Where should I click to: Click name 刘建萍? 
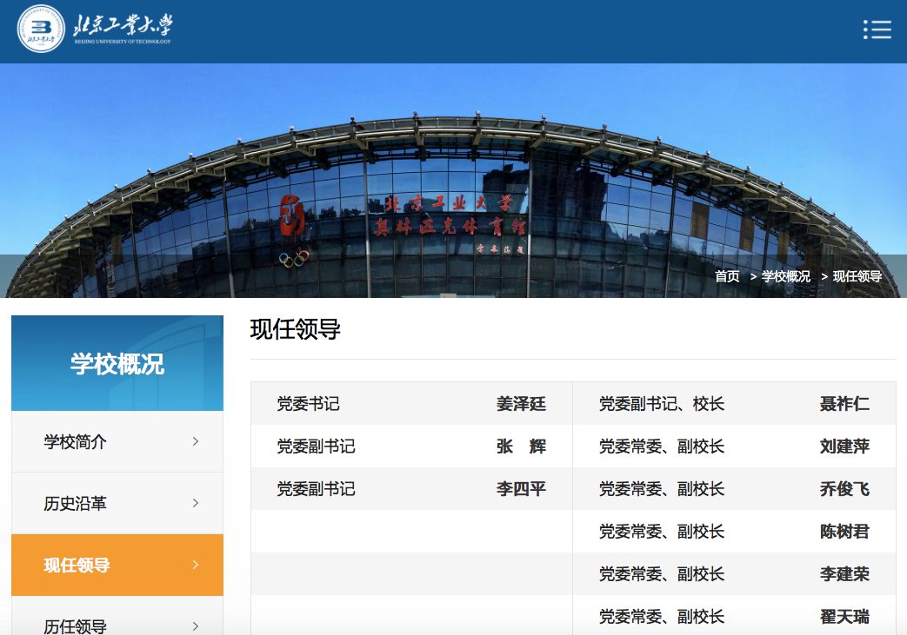point(844,446)
